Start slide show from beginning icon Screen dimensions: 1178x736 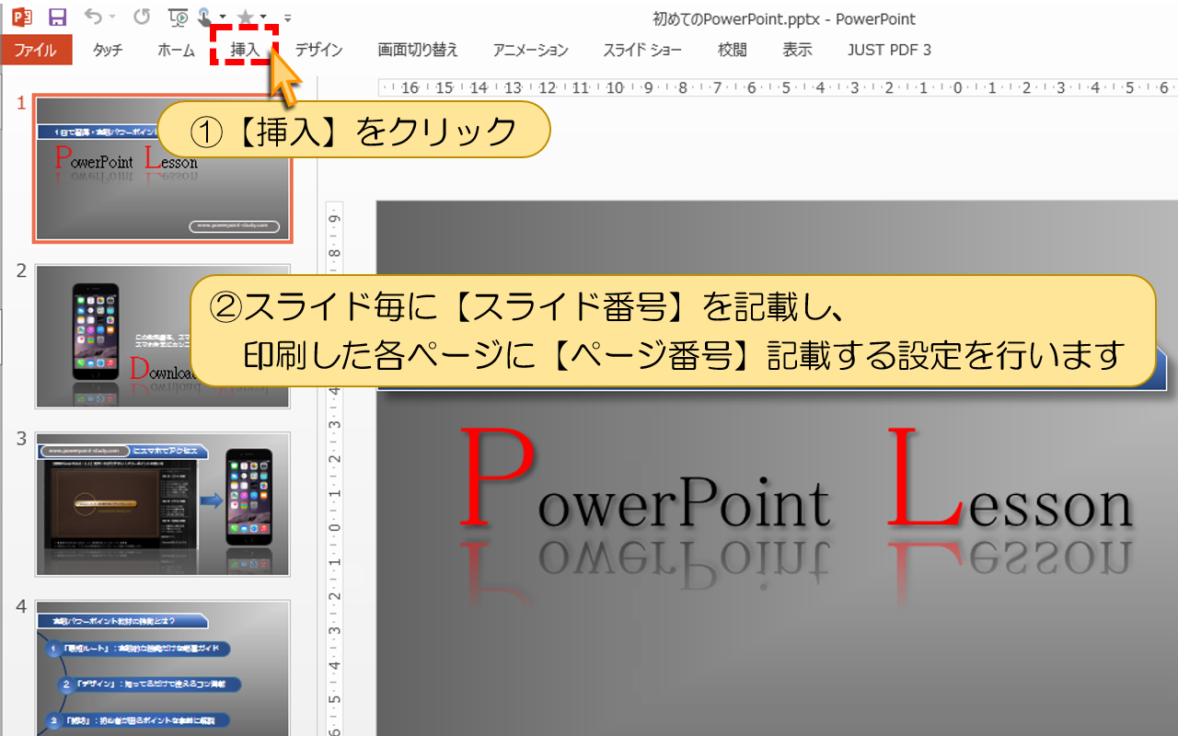[179, 17]
